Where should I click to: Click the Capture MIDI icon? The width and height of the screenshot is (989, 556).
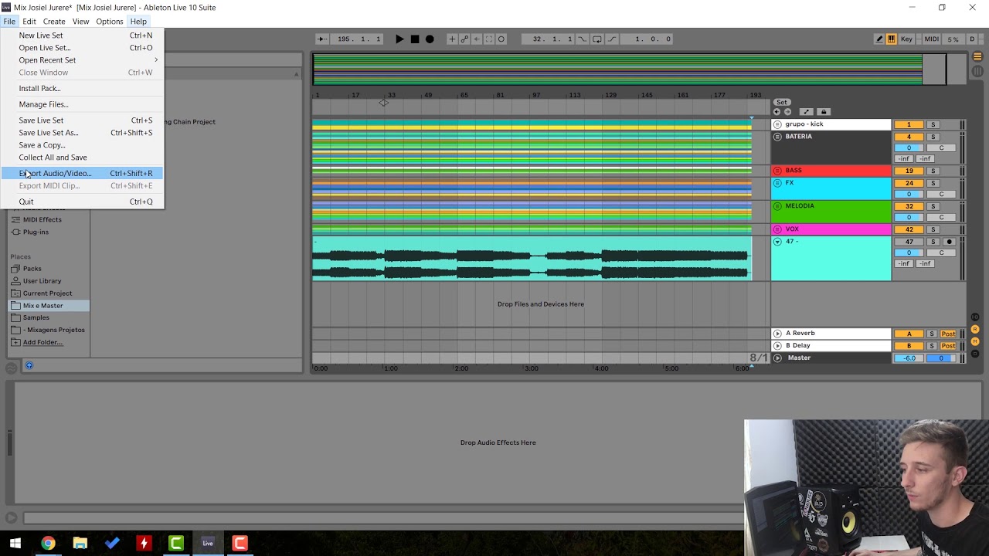(x=489, y=39)
